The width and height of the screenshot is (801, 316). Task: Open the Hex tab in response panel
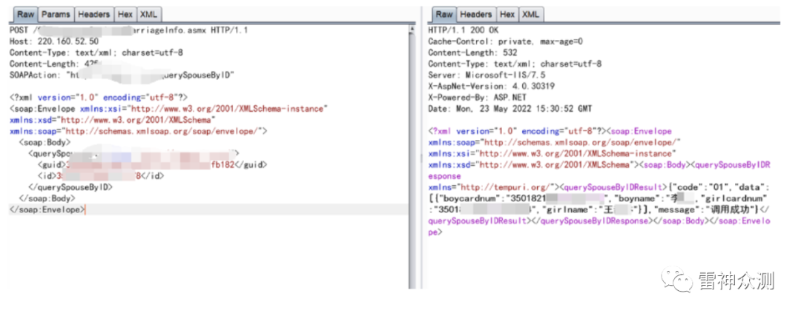point(507,14)
